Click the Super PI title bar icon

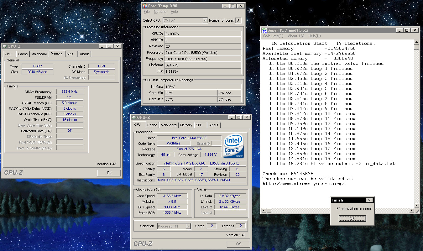point(264,30)
